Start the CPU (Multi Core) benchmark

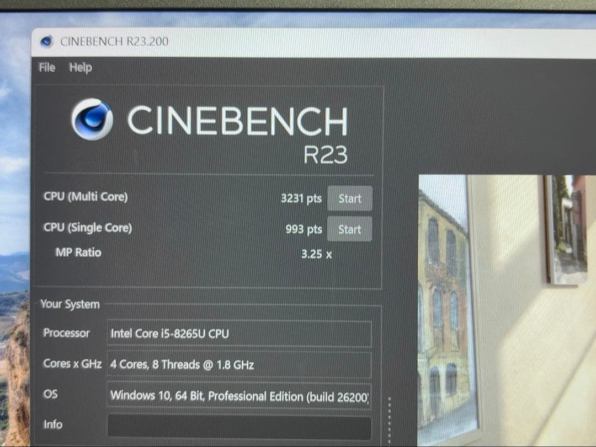click(x=350, y=198)
